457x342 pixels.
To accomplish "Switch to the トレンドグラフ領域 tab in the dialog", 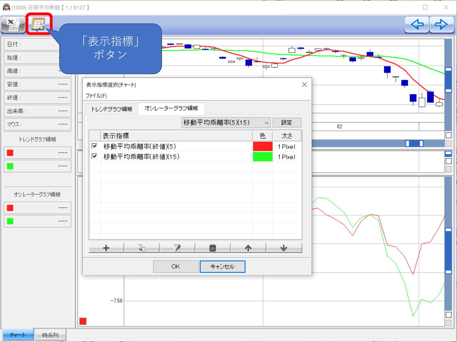I will 111,109.
